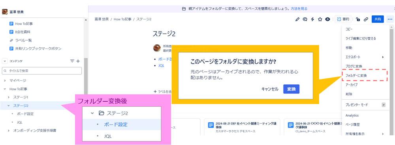Screen dimensions: 395x145
Task: Click the content filter icon
Action: click(x=72, y=61)
